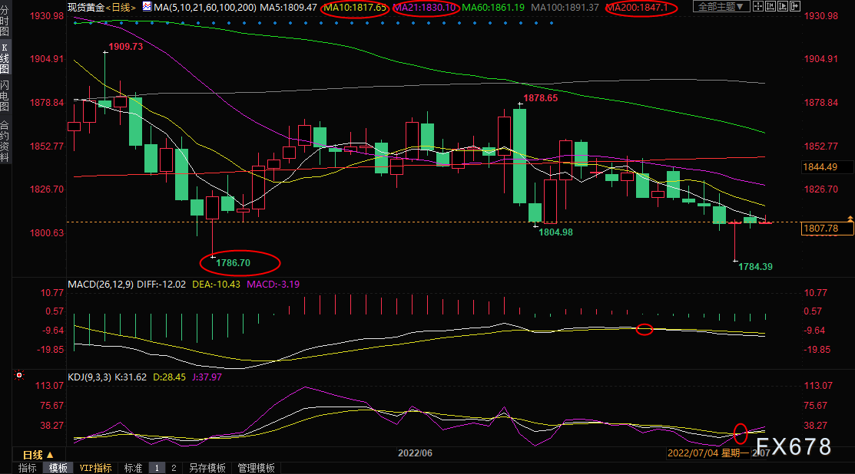Click the 另存模板 button
Viewport: 855px width, 474px height.
pos(207,468)
